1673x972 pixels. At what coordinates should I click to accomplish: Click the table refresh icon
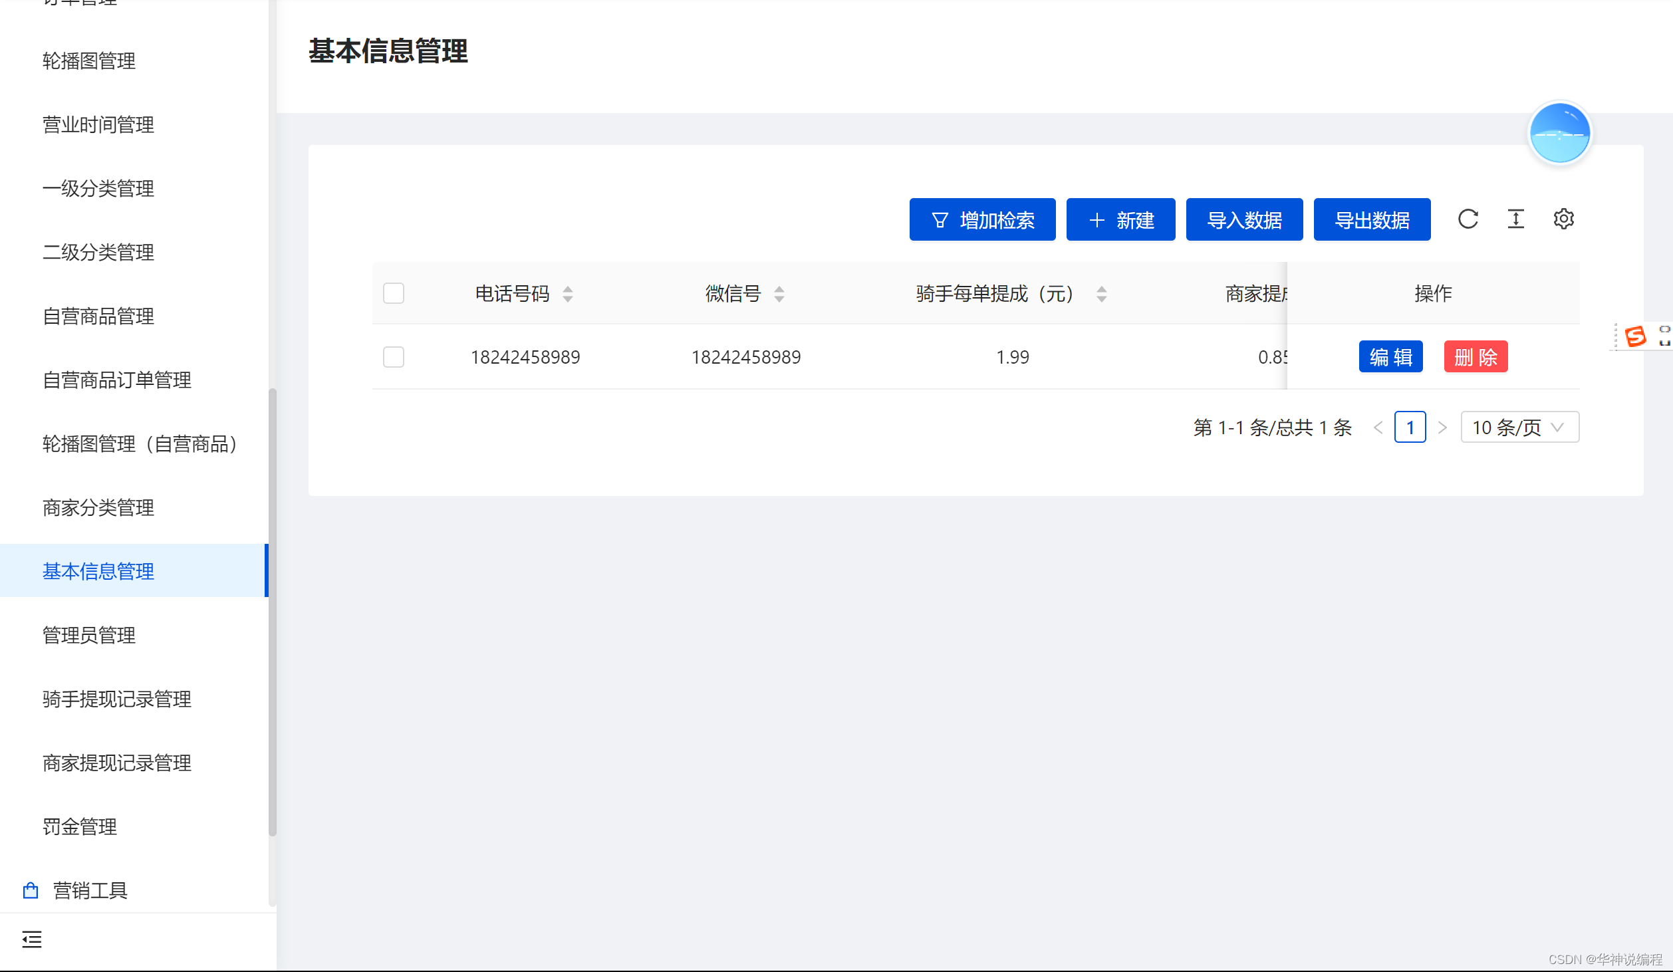[x=1468, y=219]
